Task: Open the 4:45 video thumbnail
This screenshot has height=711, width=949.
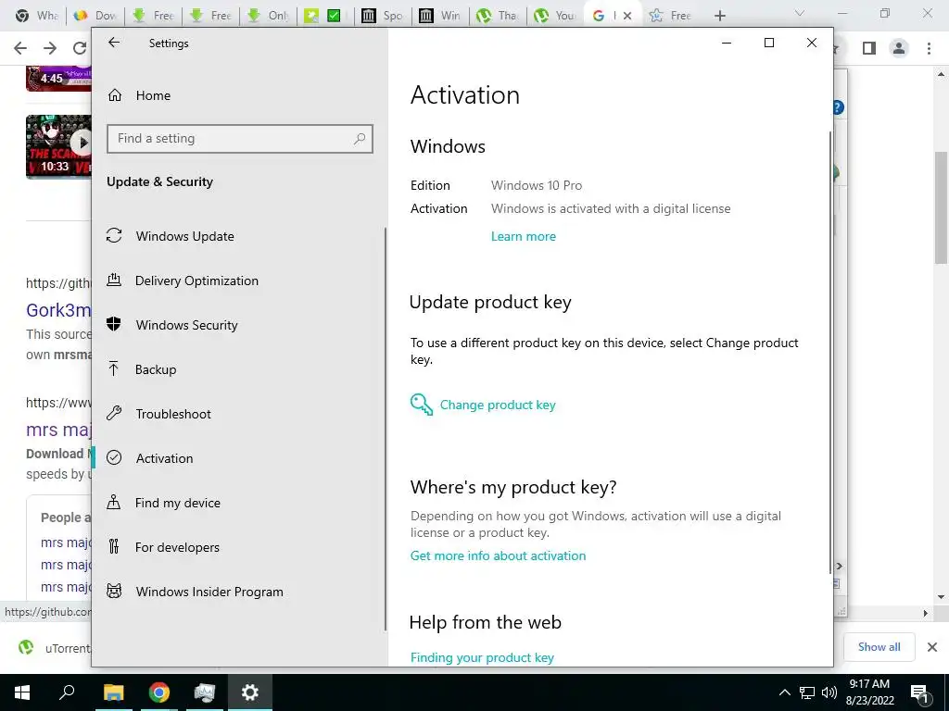Action: pos(58,78)
